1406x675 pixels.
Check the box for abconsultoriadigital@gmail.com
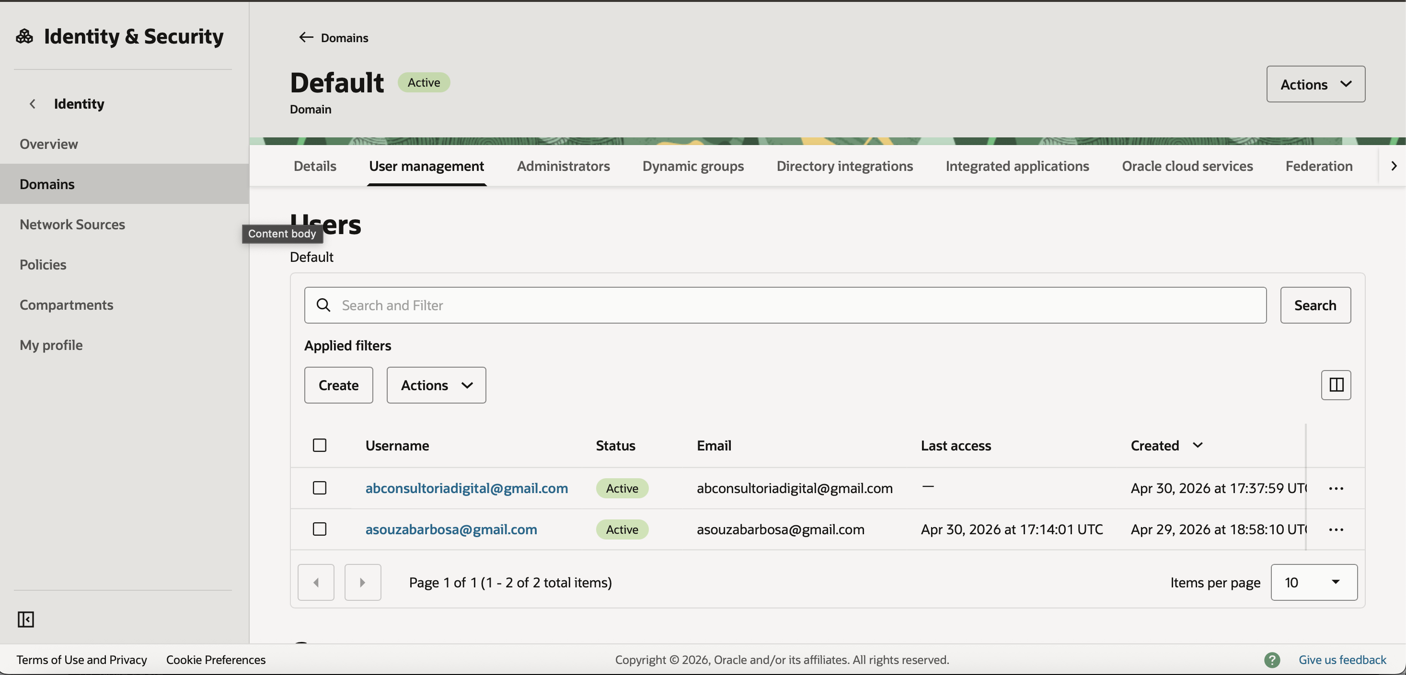tap(320, 488)
